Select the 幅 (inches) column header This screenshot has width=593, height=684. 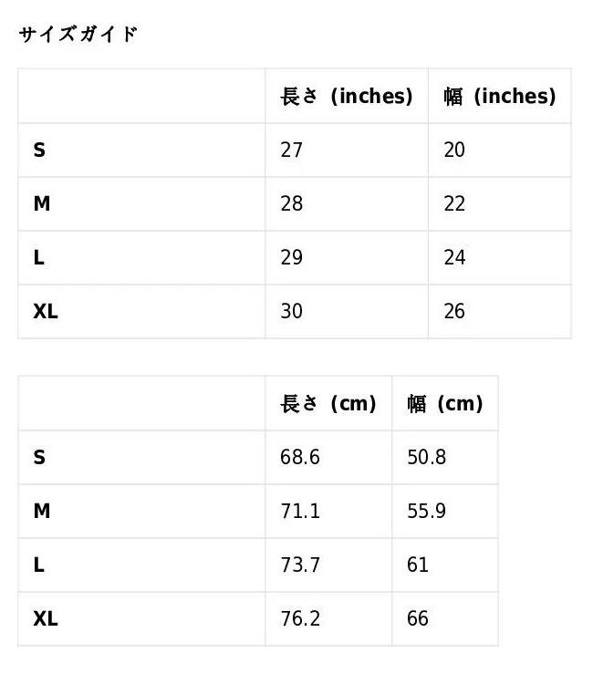[499, 97]
